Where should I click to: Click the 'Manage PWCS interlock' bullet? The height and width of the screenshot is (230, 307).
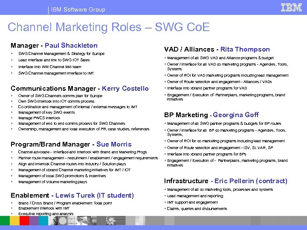point(39,118)
